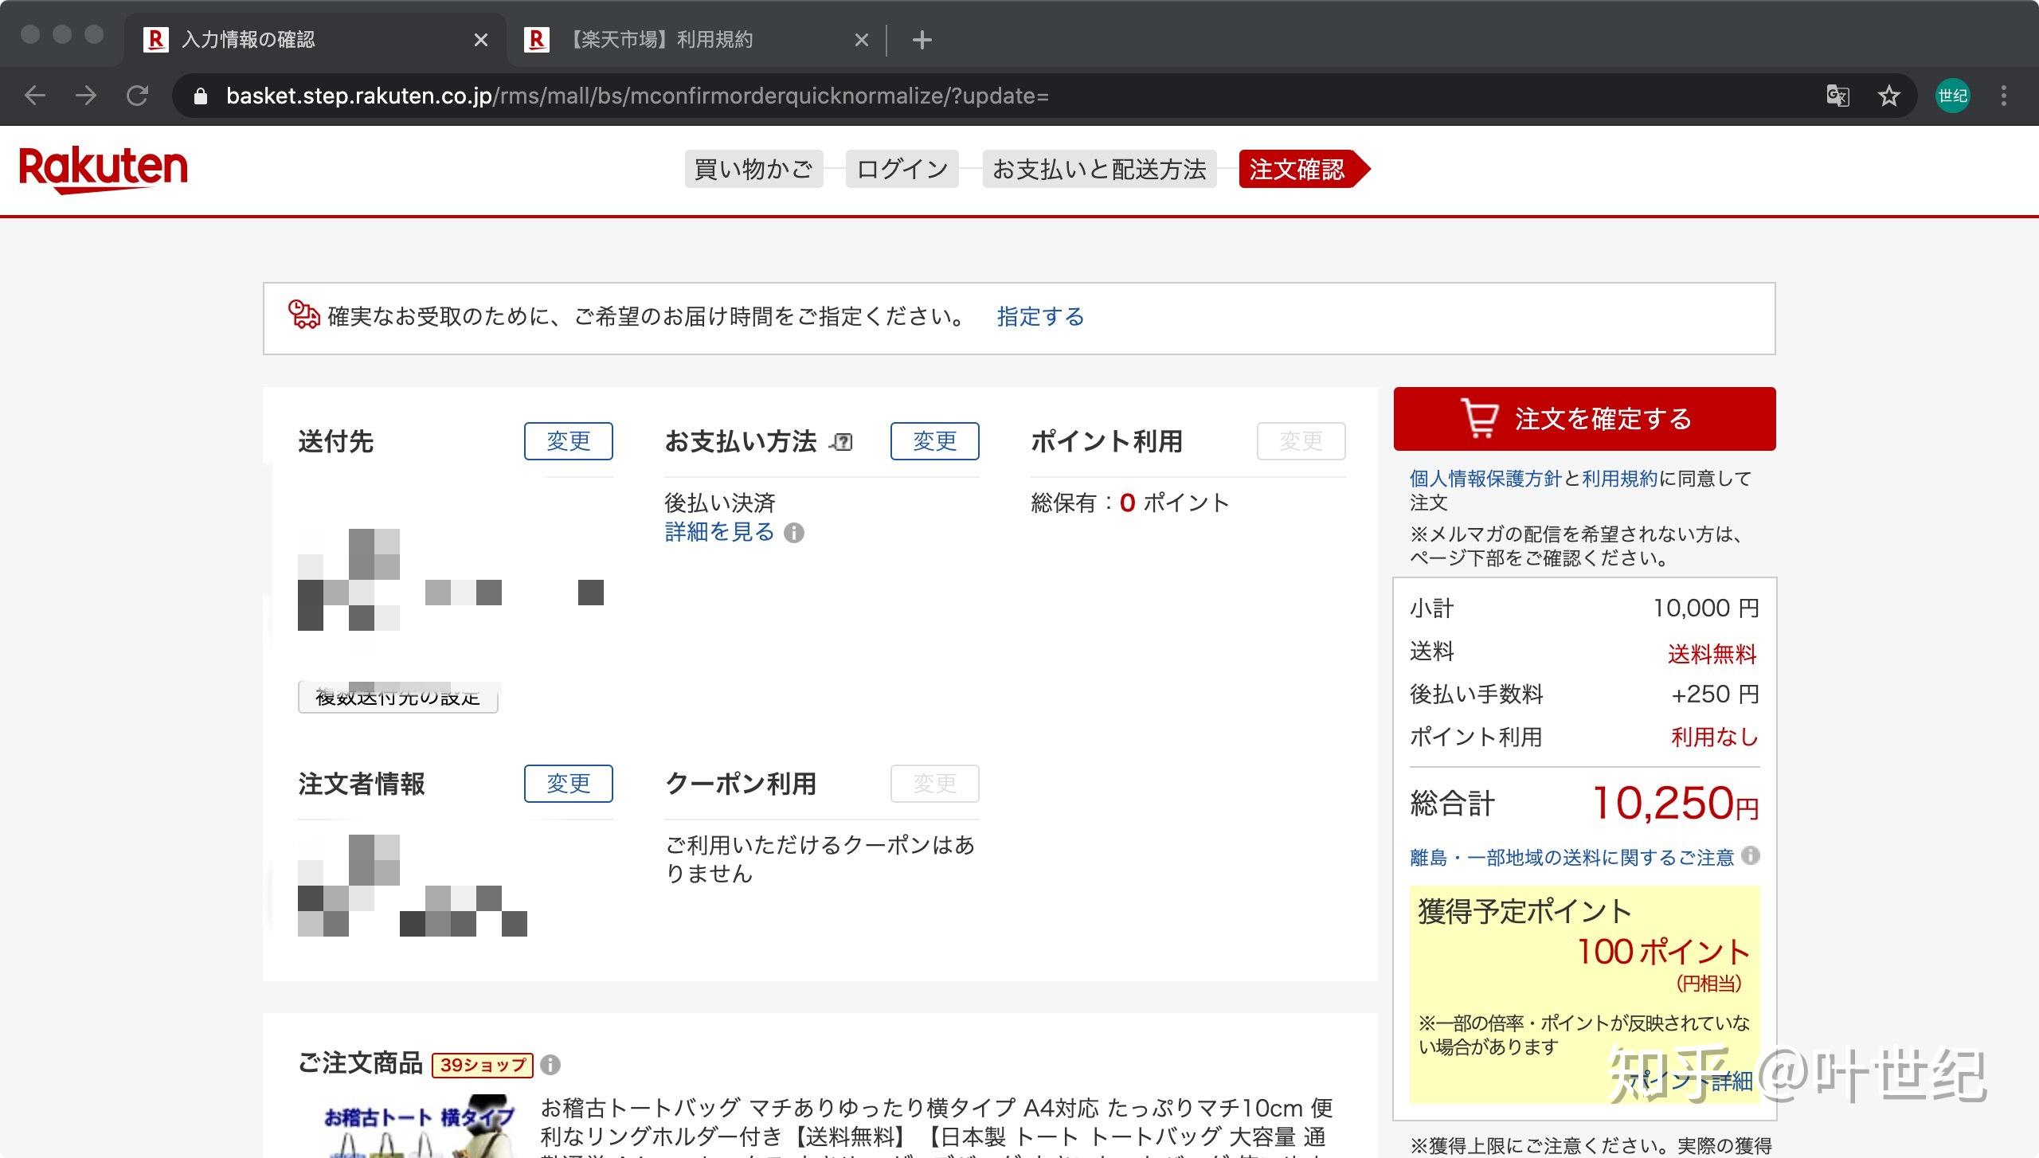Click the お稽古トート product thumbnail
2039x1158 pixels.
[419, 1127]
